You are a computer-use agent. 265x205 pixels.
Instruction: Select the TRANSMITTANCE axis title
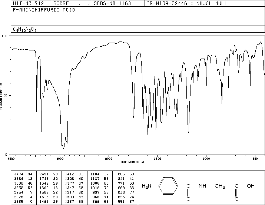tap(1, 96)
